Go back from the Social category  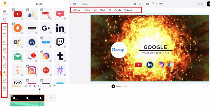click(x=13, y=4)
